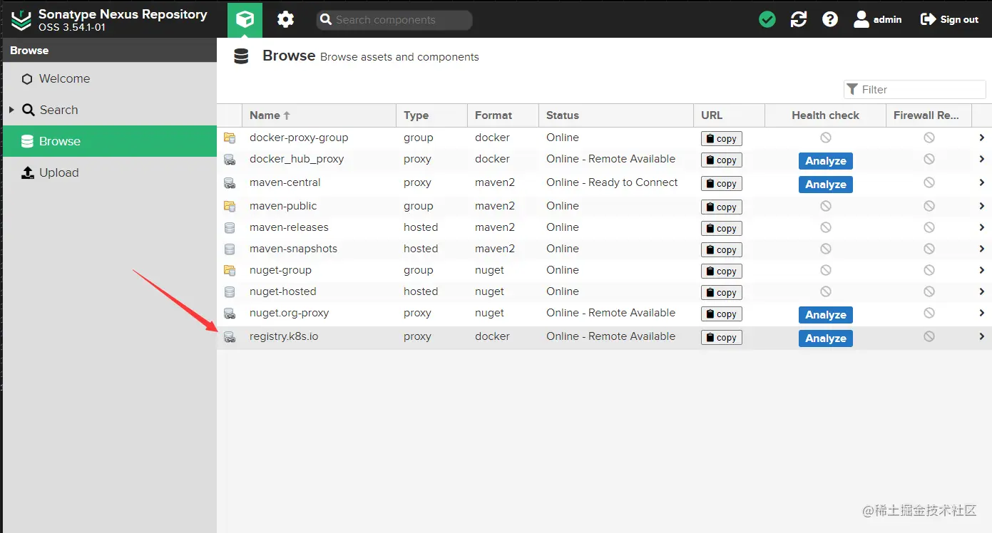Copy URL of registry.k8s.io
The height and width of the screenshot is (533, 992).
722,338
